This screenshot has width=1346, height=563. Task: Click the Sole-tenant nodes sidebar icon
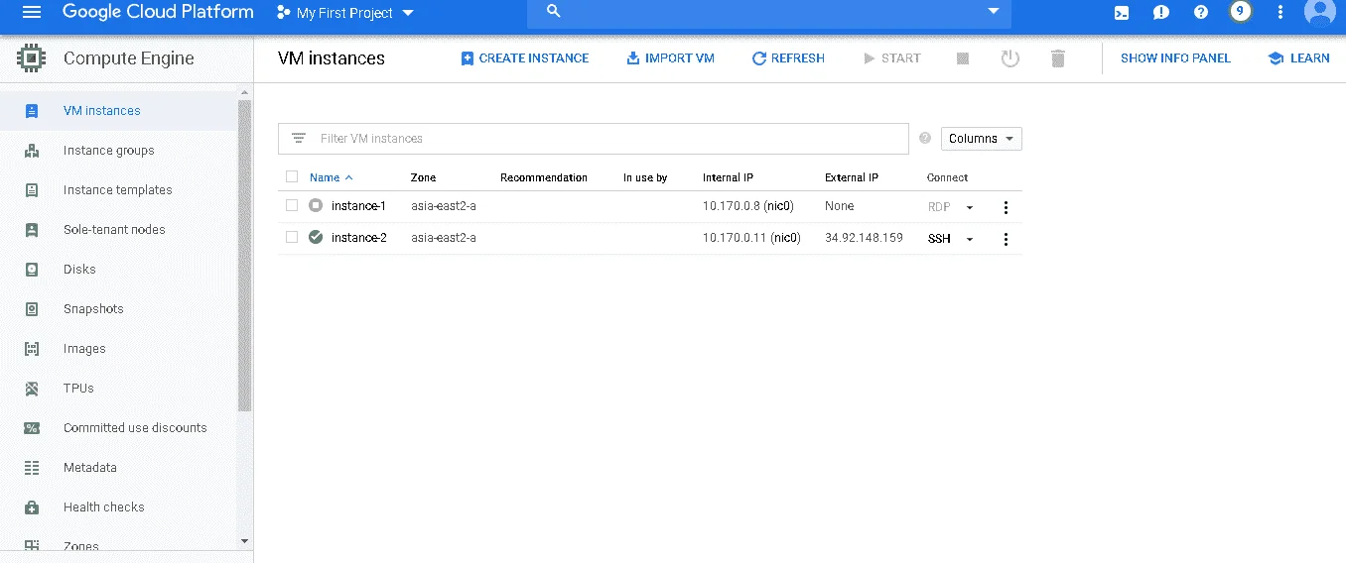[32, 230]
